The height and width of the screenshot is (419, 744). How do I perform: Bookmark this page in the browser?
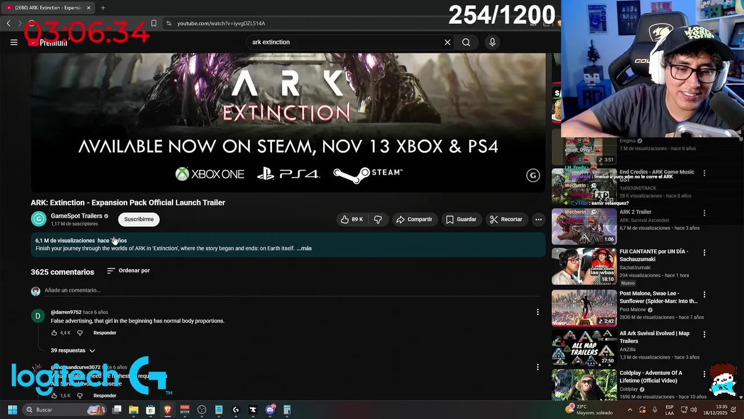click(x=153, y=23)
